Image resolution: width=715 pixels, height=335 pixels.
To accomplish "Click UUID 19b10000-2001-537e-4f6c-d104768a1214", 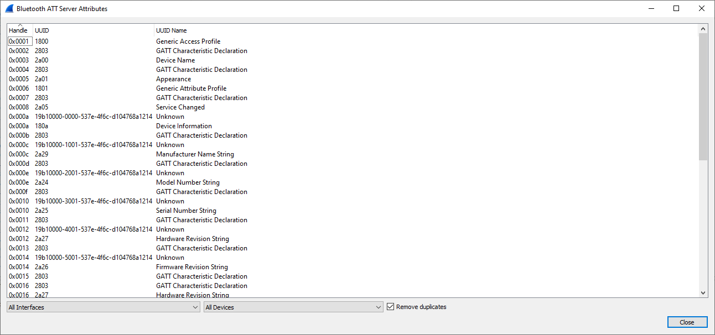I will [94, 173].
